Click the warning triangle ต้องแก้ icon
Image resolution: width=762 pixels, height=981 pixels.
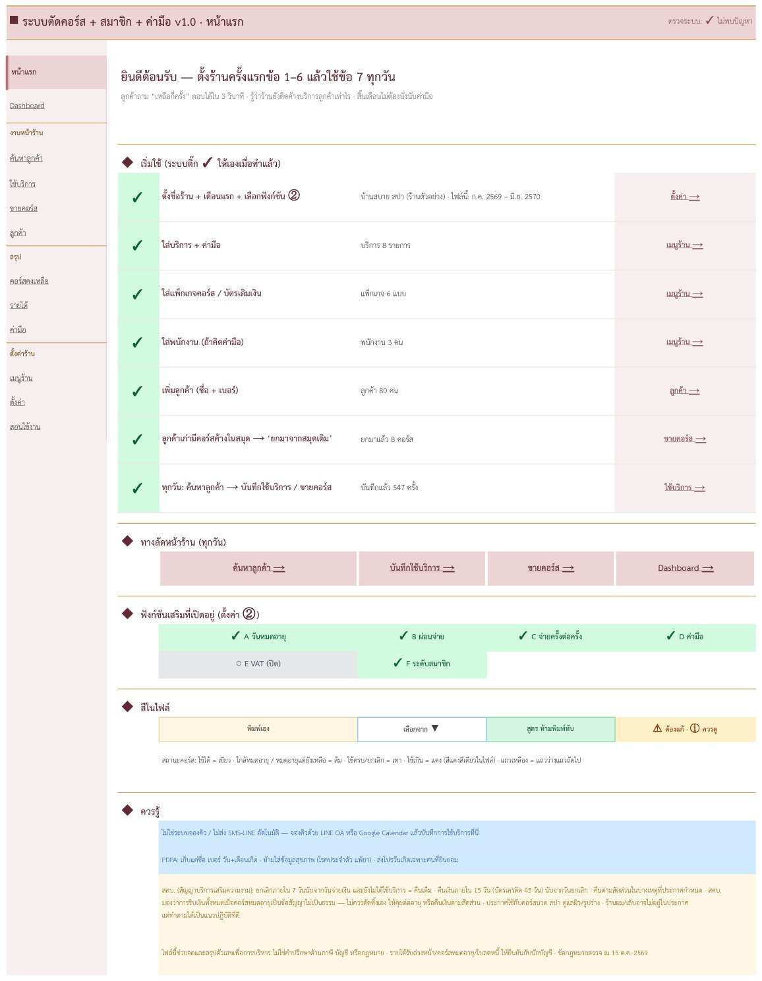coord(657,728)
